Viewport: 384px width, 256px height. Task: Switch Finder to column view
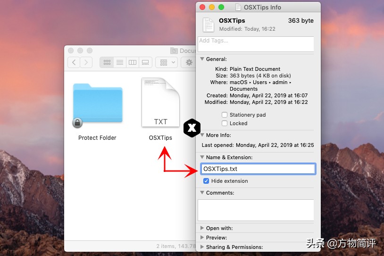(x=133, y=62)
